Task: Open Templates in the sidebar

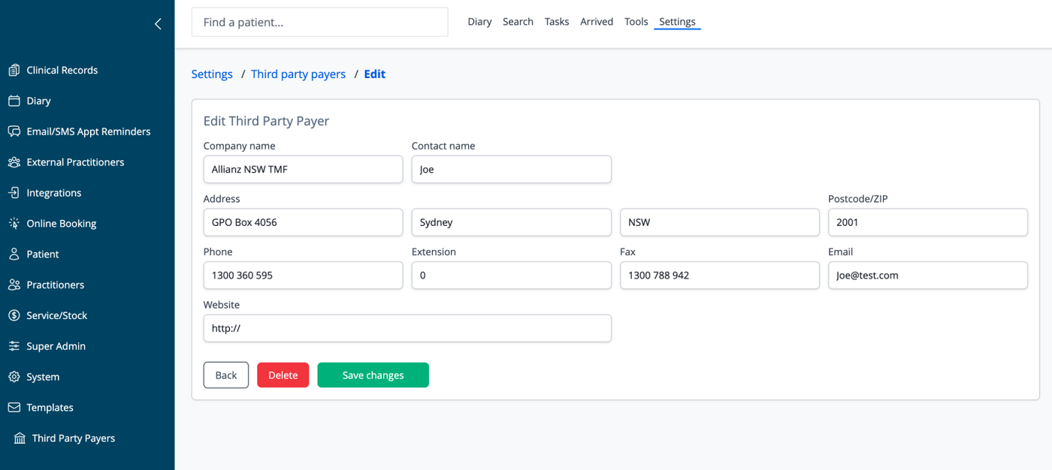Action: tap(50, 408)
